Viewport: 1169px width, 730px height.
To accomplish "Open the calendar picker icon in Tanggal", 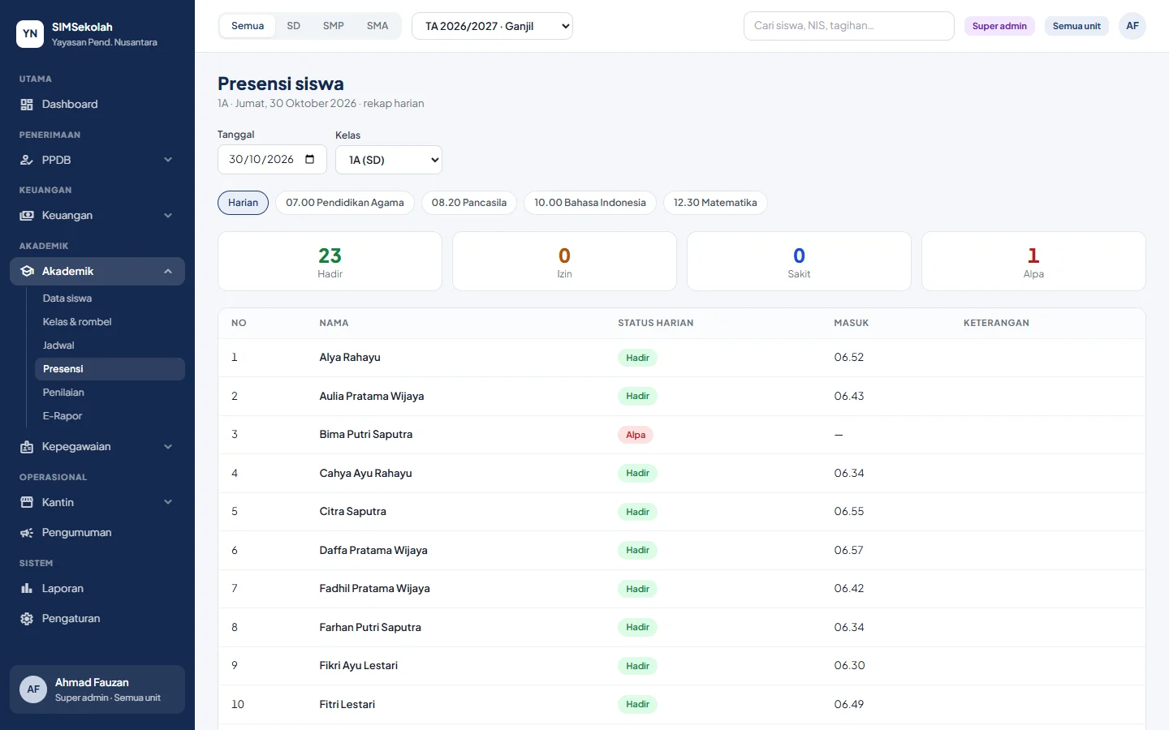I will click(310, 159).
